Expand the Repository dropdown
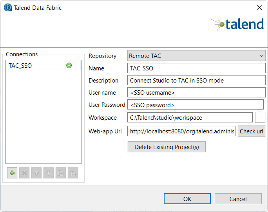Image resolution: width=268 pixels, height=212 pixels. 196,56
